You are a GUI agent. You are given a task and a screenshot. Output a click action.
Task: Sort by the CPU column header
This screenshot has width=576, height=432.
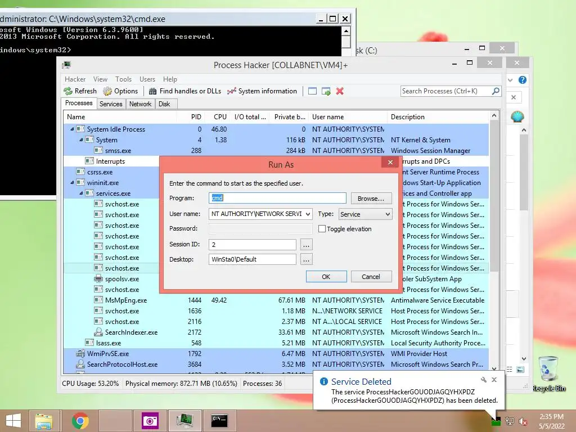pos(220,117)
